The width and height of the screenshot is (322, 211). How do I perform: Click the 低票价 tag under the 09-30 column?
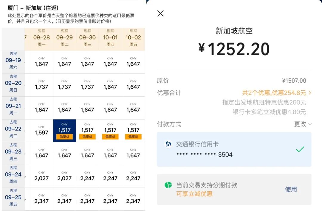(x=87, y=137)
